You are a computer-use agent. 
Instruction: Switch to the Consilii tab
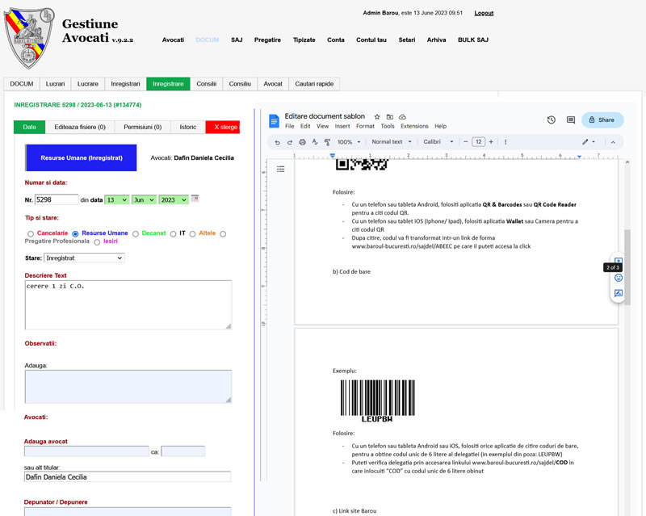pyautogui.click(x=206, y=84)
